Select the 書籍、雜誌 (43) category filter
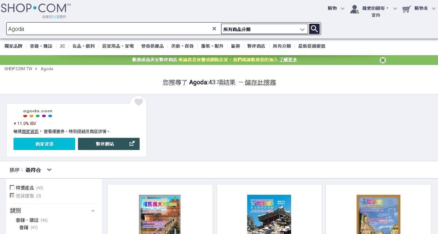Image resolution: width=438 pixels, height=234 pixels. (x=32, y=220)
